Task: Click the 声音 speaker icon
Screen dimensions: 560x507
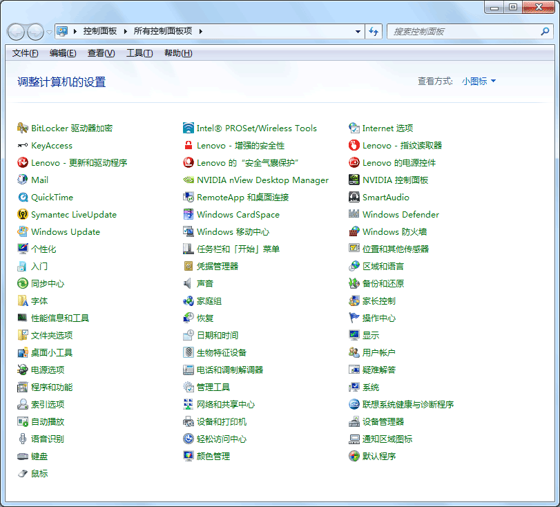Action: tap(188, 283)
